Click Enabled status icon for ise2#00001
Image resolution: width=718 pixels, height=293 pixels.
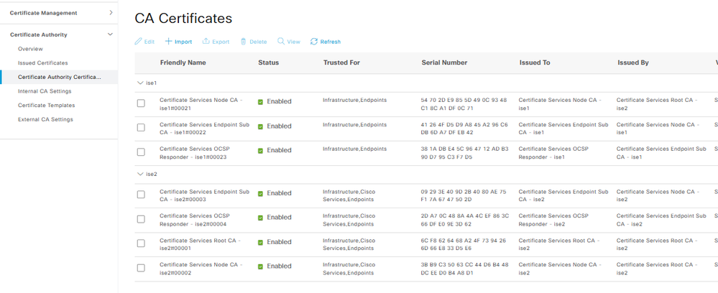pos(261,242)
